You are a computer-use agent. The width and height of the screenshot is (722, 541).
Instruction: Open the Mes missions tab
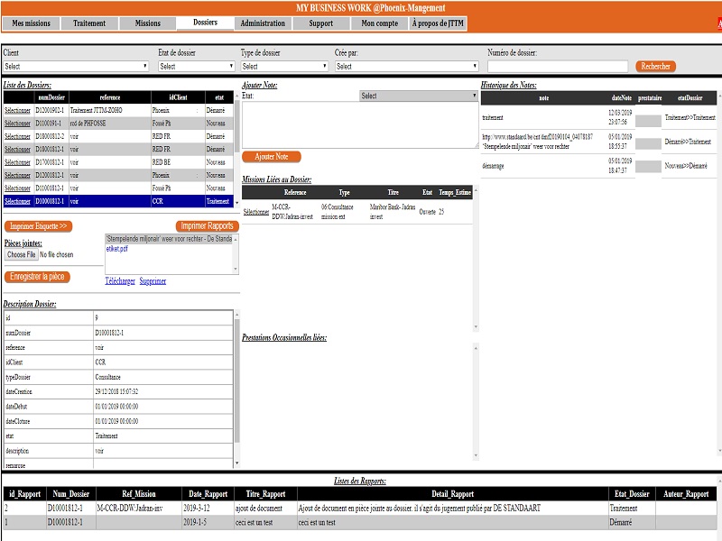coord(31,23)
